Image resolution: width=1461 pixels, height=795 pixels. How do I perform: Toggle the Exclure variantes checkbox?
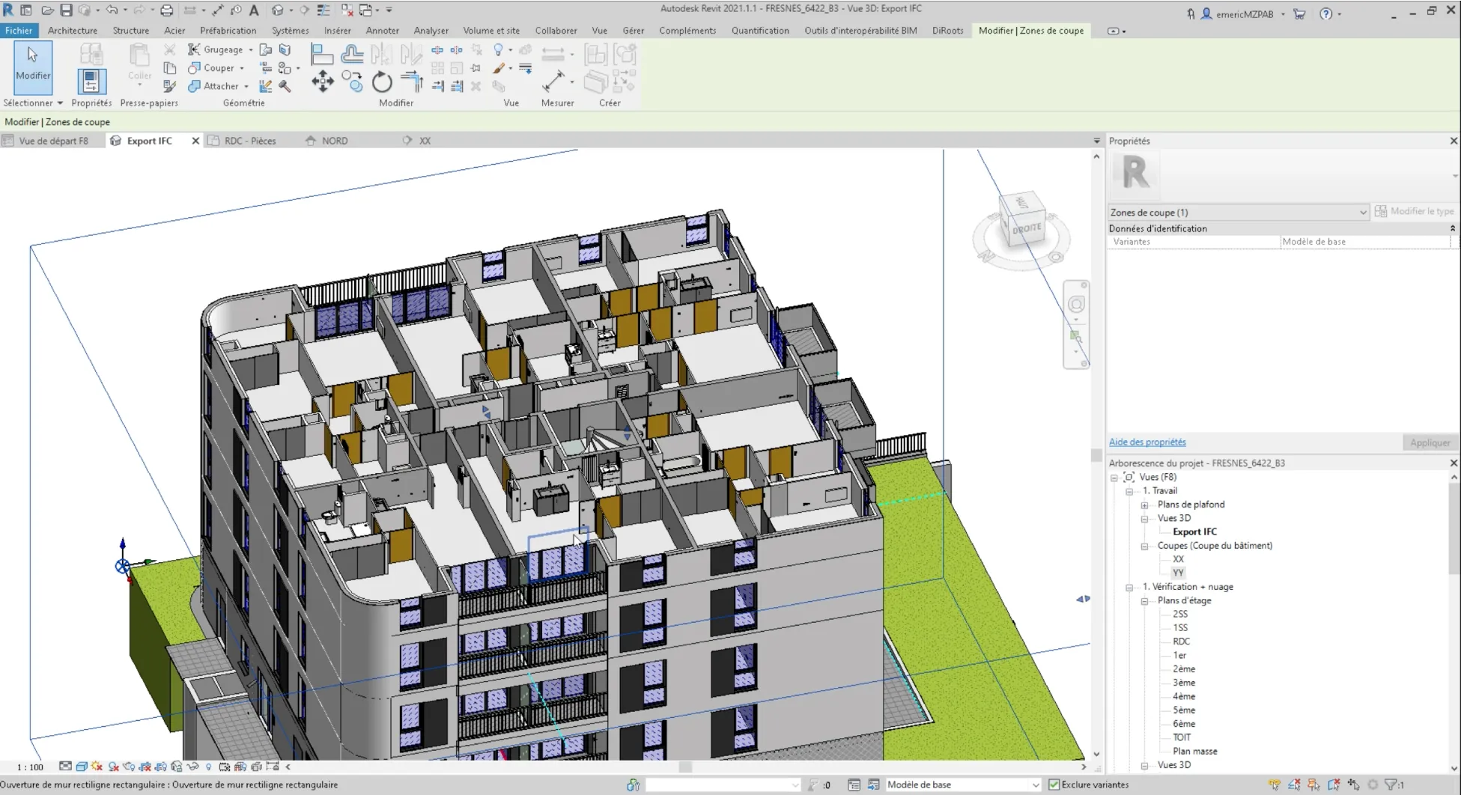[1054, 785]
